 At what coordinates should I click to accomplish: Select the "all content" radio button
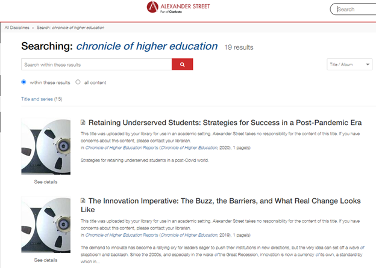point(78,82)
